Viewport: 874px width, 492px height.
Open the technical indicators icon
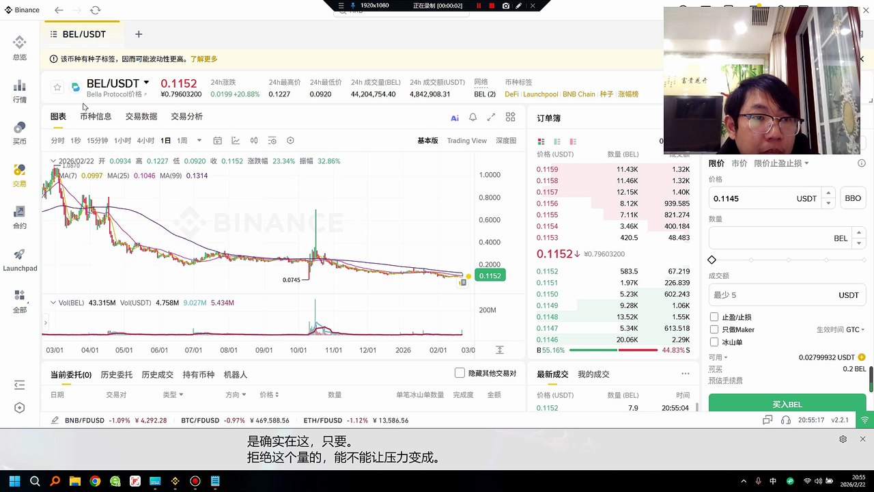(272, 141)
